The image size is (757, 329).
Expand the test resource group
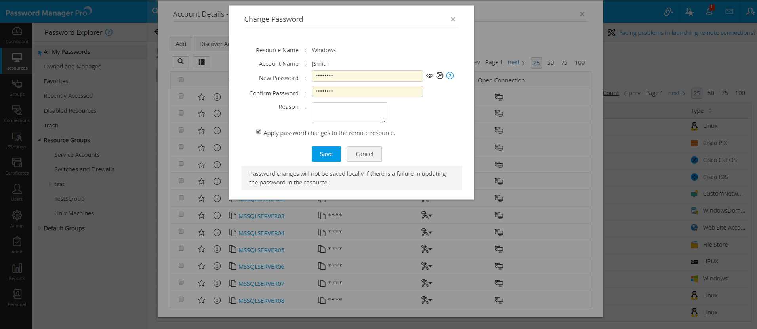coord(50,184)
